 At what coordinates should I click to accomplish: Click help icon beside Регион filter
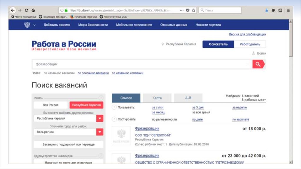101,98
